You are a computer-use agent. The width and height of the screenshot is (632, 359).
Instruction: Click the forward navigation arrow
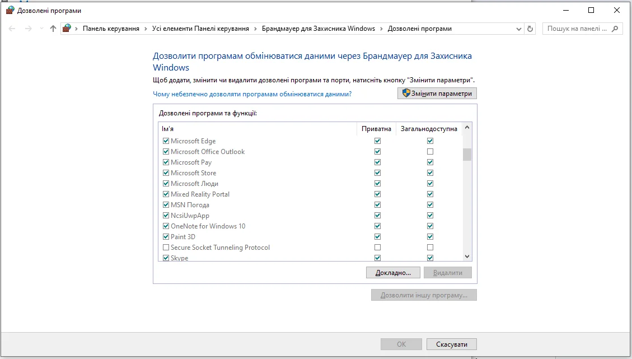[x=28, y=29]
